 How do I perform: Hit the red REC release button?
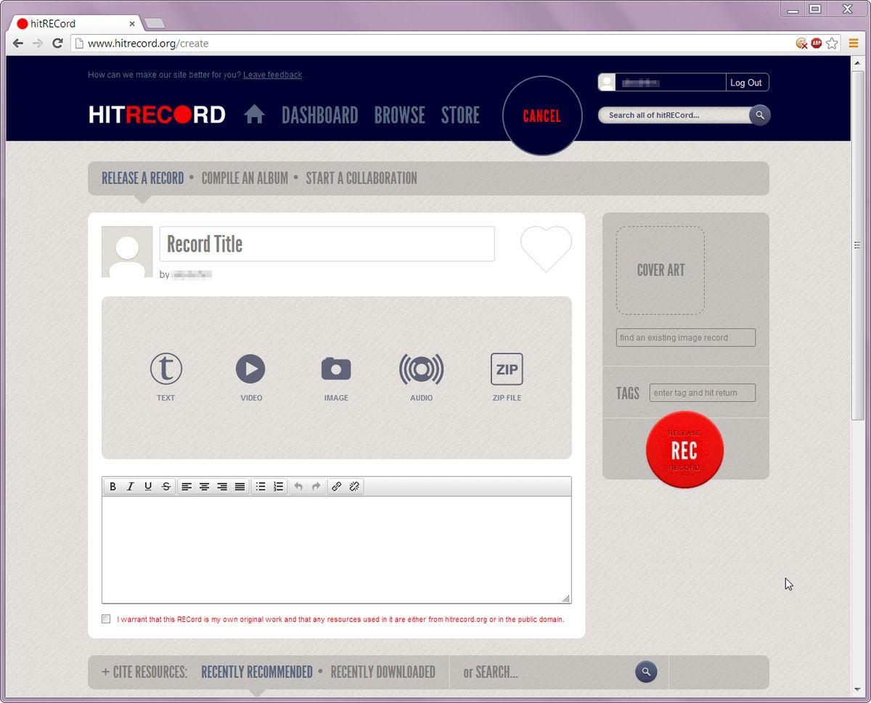(684, 450)
